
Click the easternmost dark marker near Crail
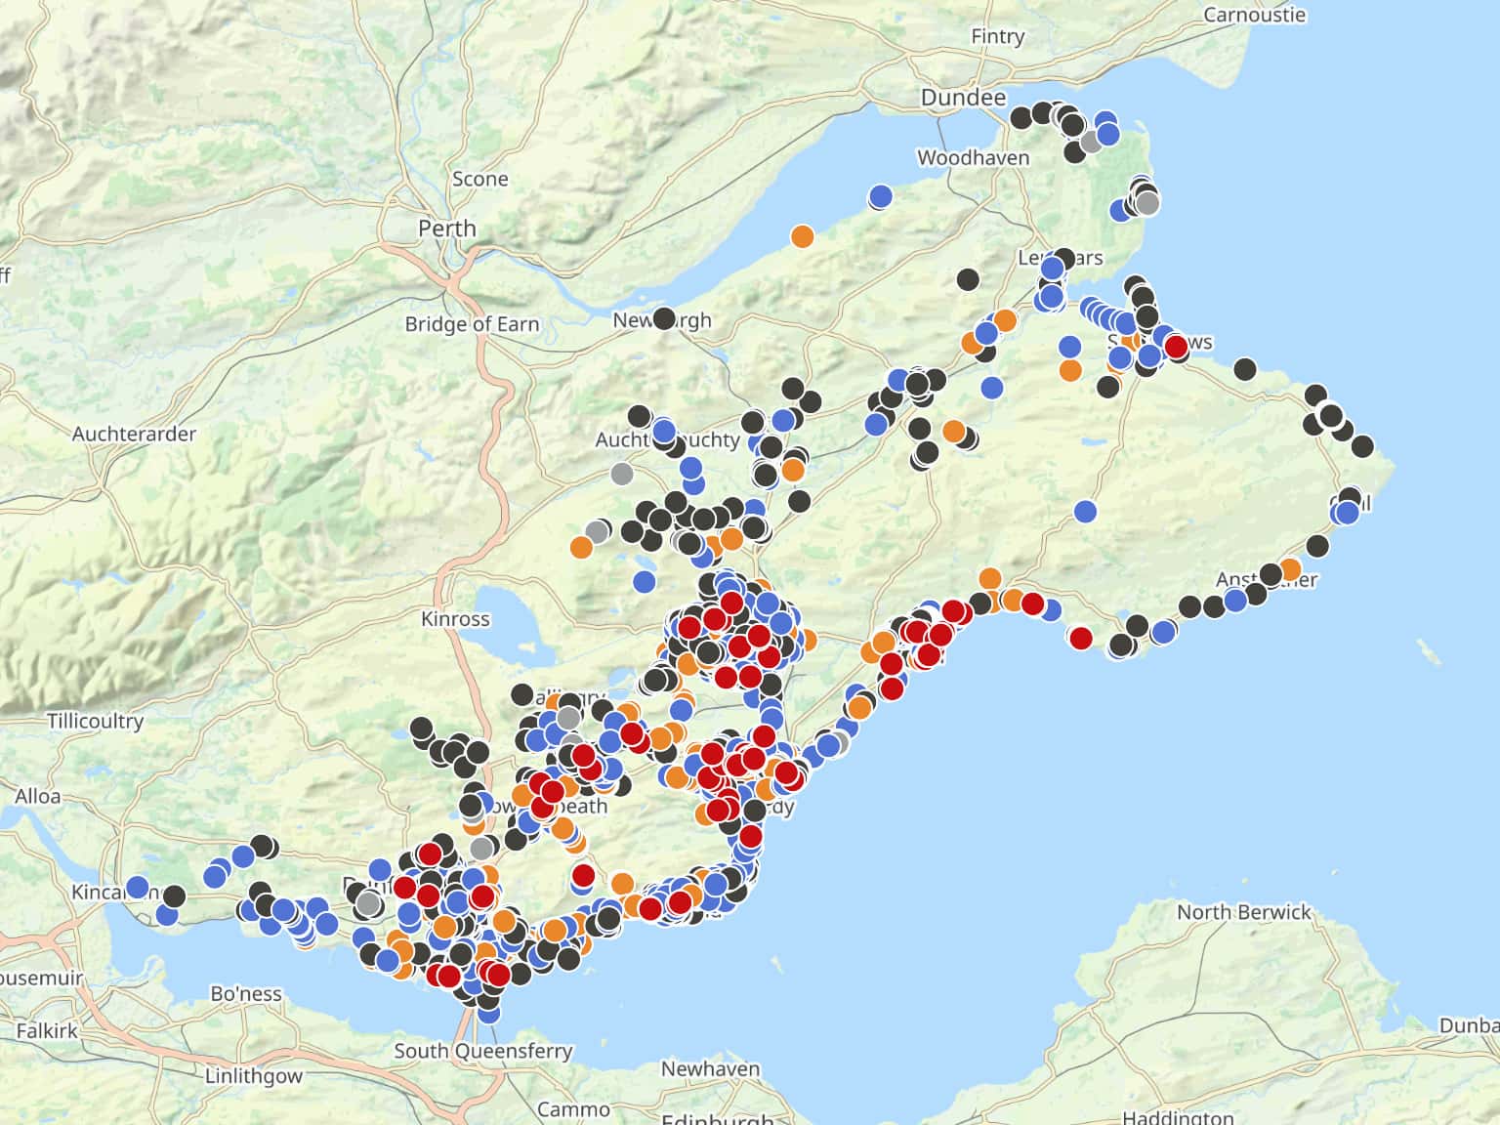coord(1362,447)
